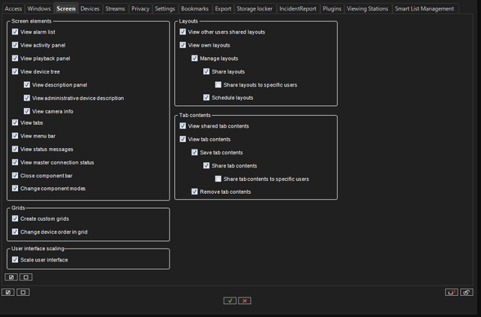This screenshot has height=317, width=481.
Task: Open the Streams tab
Action: [x=115, y=8]
